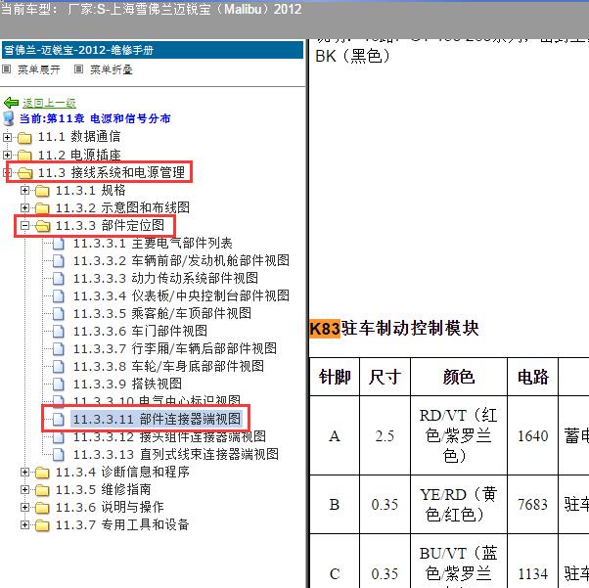Click page icon of 11.3.3.3 动力传动系统部件视图
This screenshot has width=589, height=588.
[x=59, y=279]
